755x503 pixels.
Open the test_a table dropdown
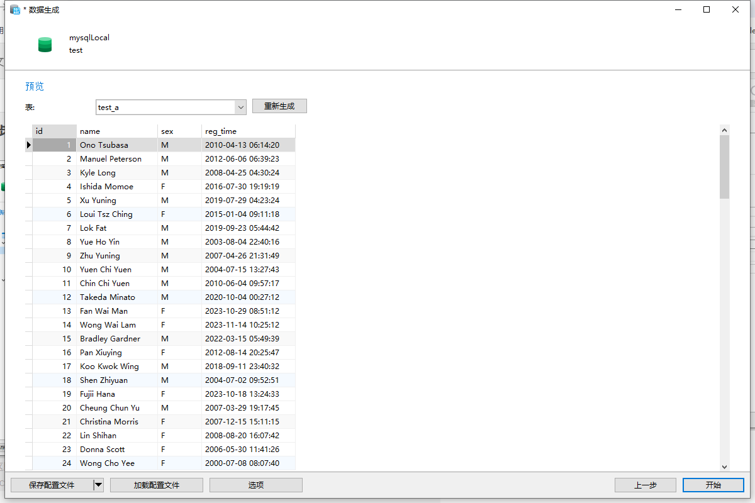pyautogui.click(x=240, y=107)
